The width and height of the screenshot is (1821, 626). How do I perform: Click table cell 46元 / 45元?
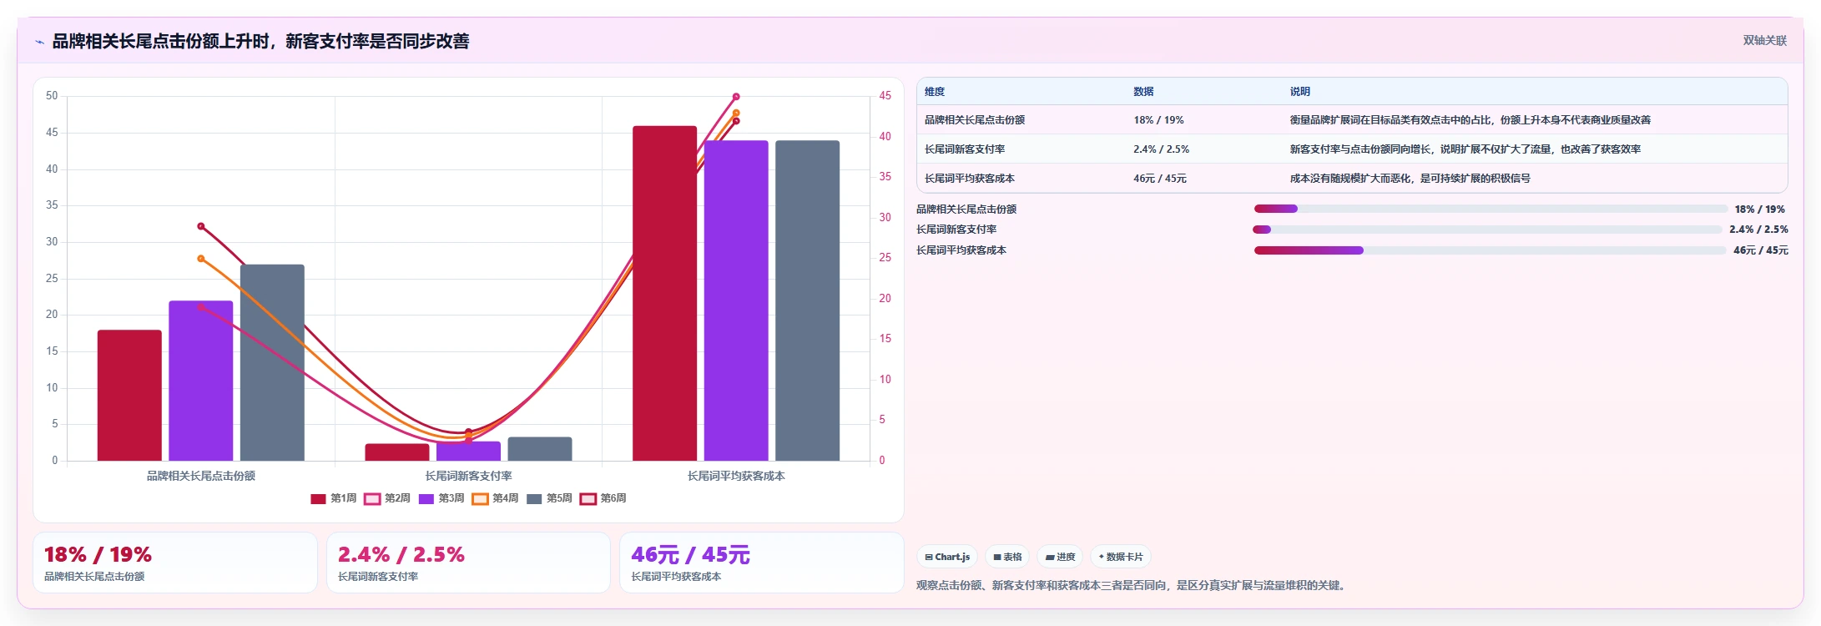pyautogui.click(x=1159, y=179)
